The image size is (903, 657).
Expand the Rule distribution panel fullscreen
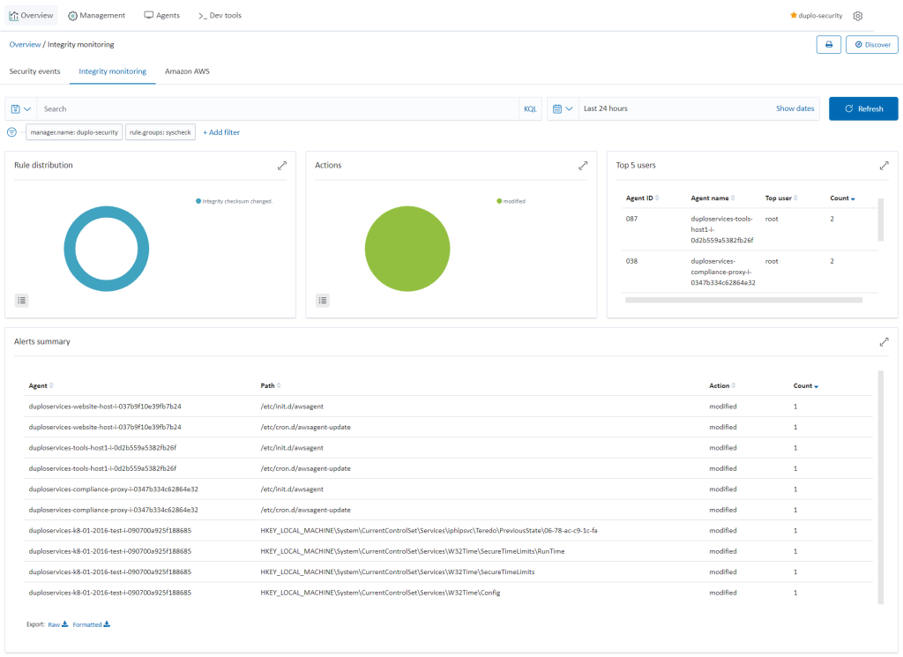[282, 165]
